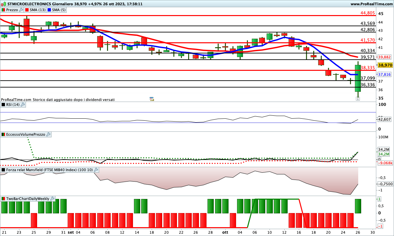Click the red -1 TwoBarChart value tag
Image resolution: width=394 pixels, height=236 pixels.
pos(380,226)
